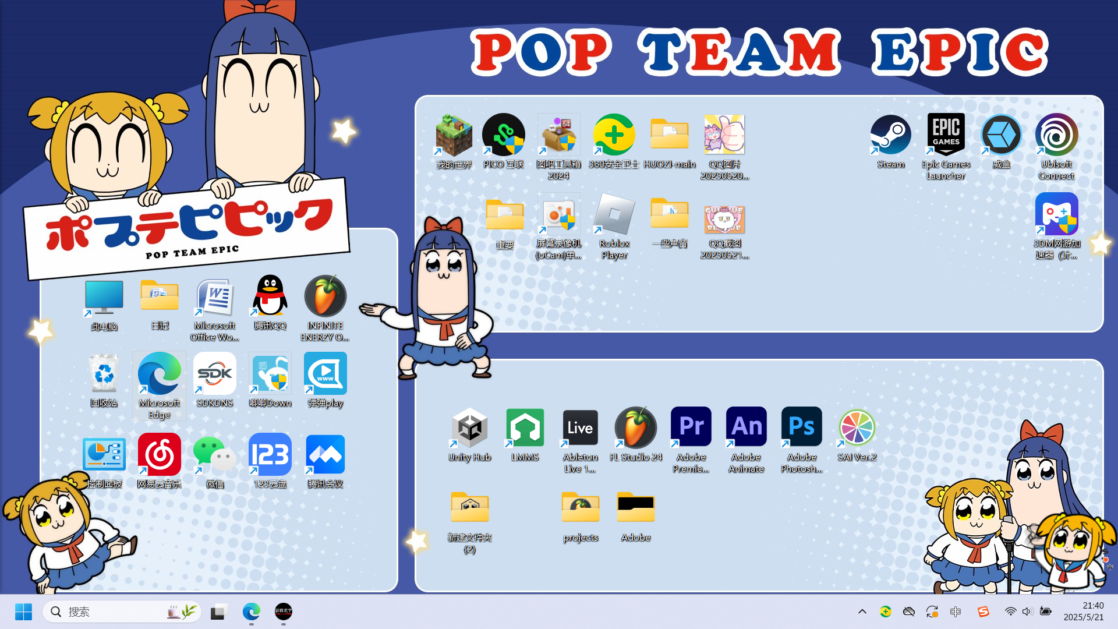The width and height of the screenshot is (1118, 629).
Task: Open the 3DM网游加速器 shortcut
Action: 1057,226
